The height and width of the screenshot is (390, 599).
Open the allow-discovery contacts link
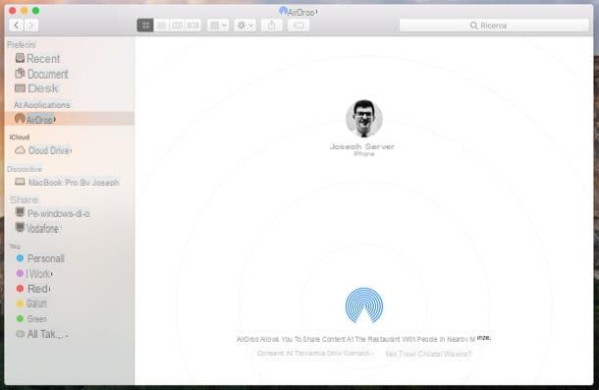click(315, 354)
